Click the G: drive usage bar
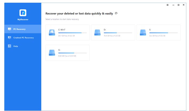The image size is (189, 111). [72, 53]
